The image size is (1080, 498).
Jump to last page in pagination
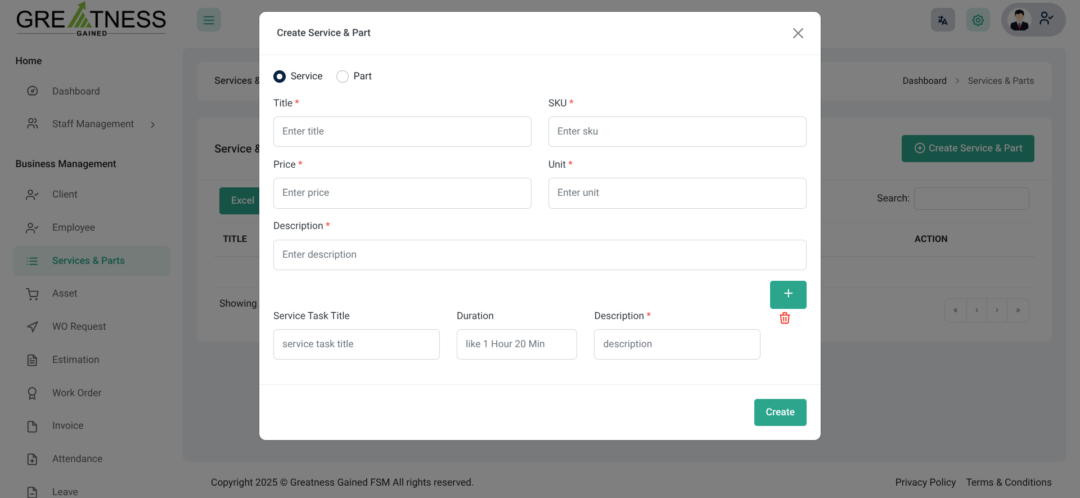1018,310
